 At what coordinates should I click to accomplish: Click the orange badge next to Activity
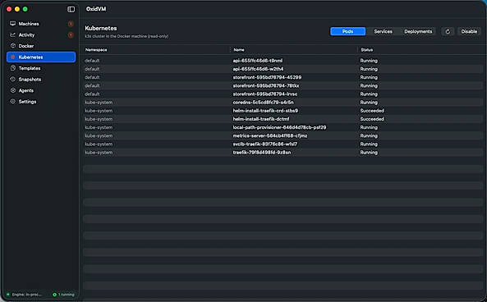click(71, 34)
